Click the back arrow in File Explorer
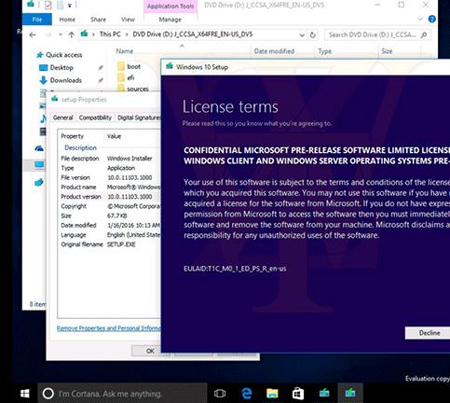The image size is (450, 403). (x=33, y=35)
